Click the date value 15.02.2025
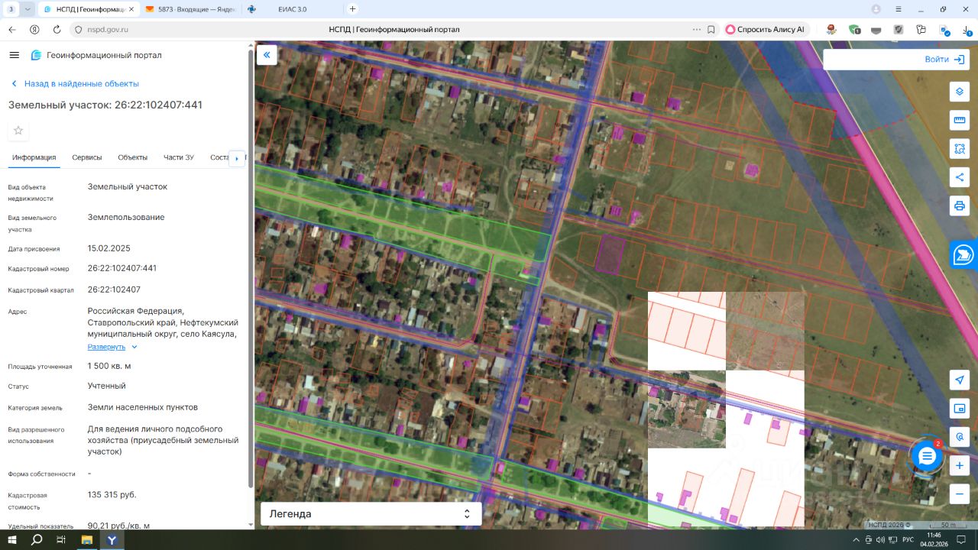This screenshot has width=978, height=550. point(109,248)
